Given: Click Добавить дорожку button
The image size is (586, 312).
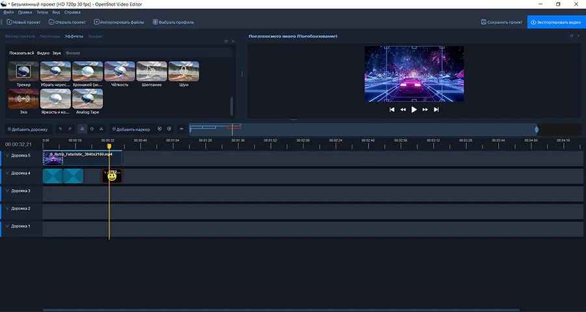Looking at the screenshot, I should point(27,129).
